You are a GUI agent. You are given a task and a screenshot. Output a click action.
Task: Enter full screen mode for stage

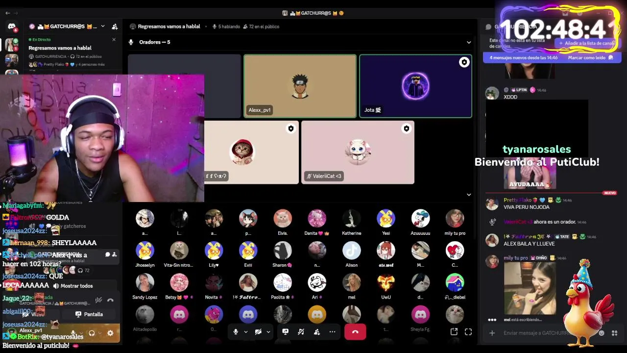[468, 332]
